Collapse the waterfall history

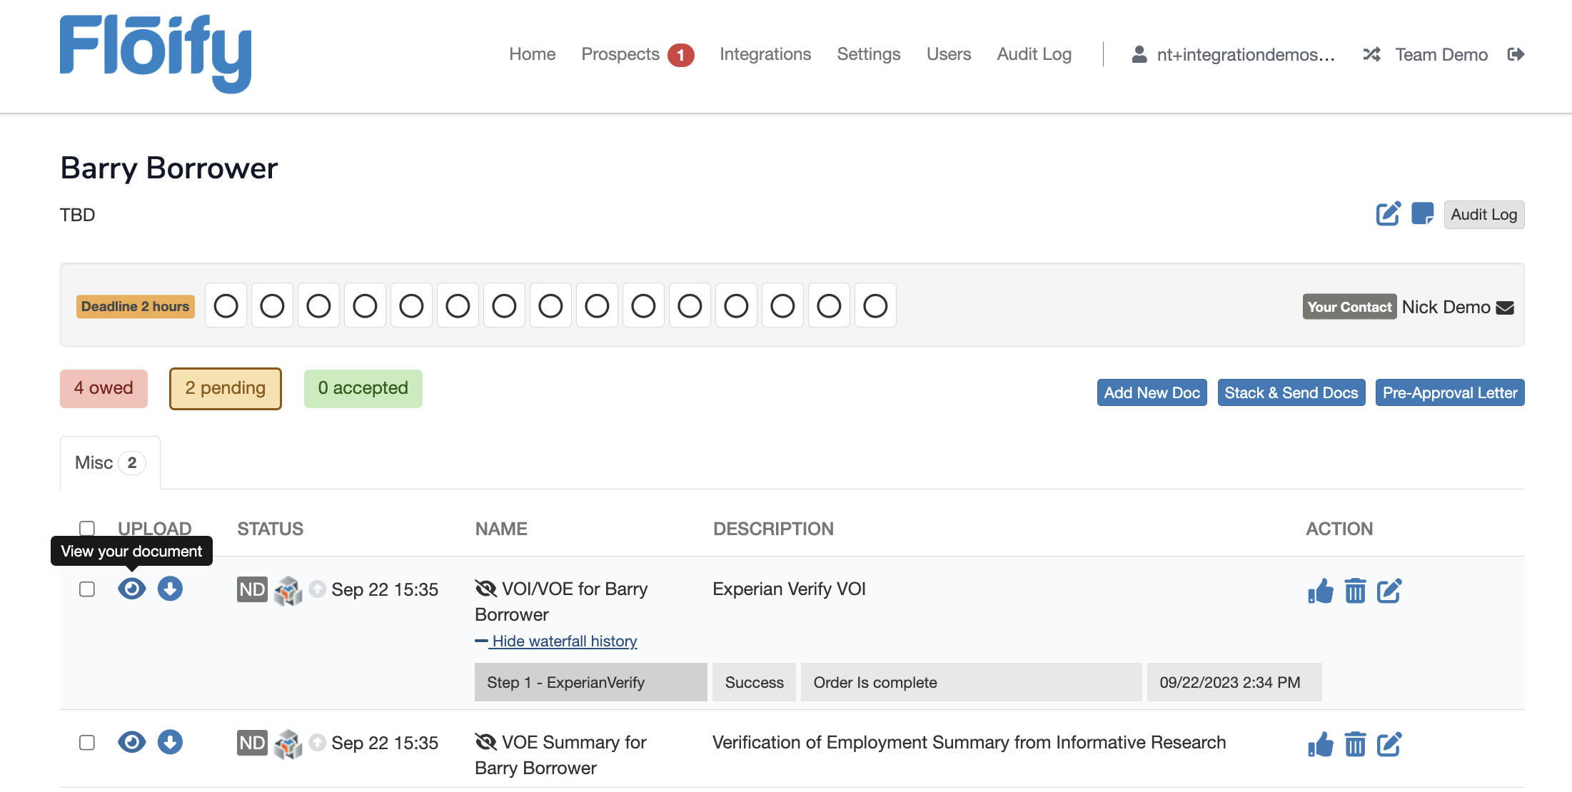[x=564, y=641]
